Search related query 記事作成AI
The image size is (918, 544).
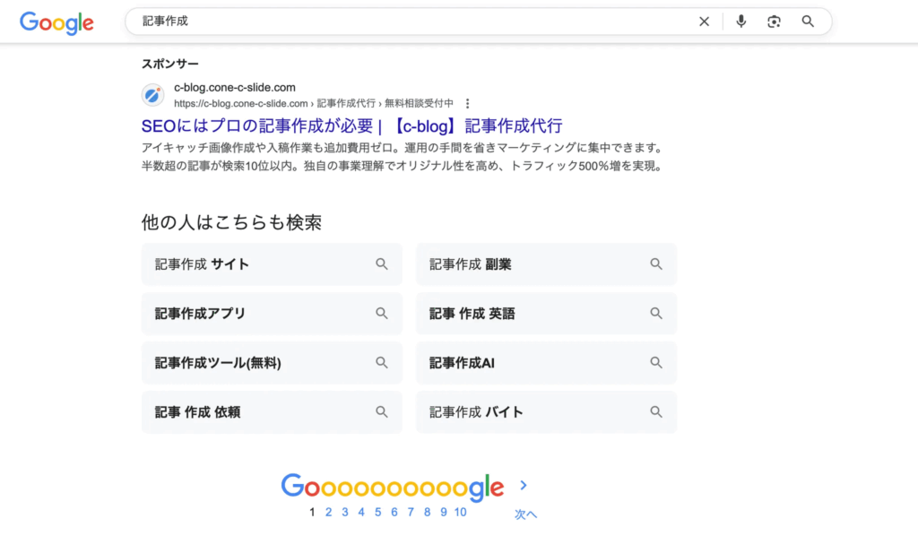pos(546,362)
